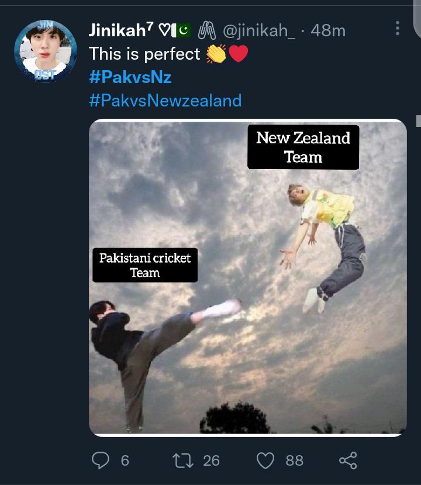Click the reply count of 6
421x485 pixels.
pos(125,460)
